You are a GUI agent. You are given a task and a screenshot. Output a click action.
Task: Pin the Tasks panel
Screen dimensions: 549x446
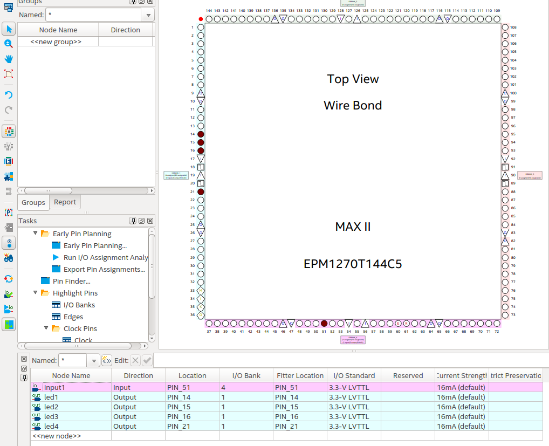click(x=133, y=221)
